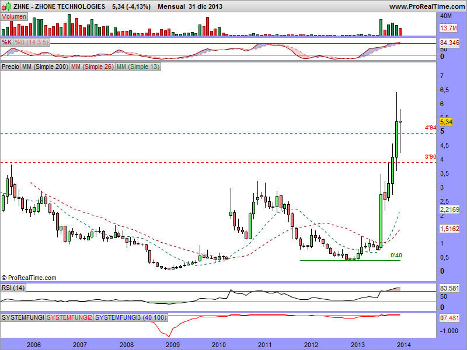This screenshot has width=467, height=350.
Task: Click the green 0'40 support line label
Action: coord(396,255)
